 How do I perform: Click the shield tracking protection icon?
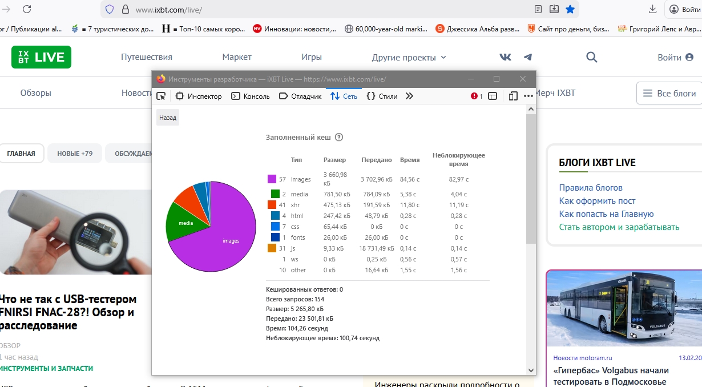click(110, 9)
